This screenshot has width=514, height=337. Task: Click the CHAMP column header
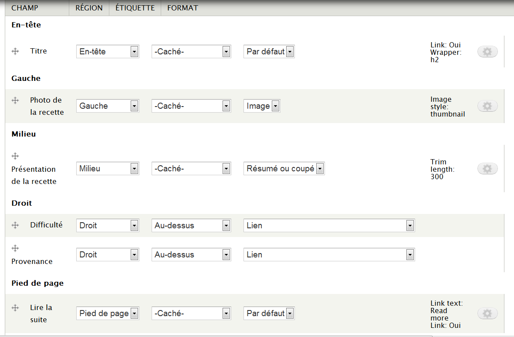point(25,8)
